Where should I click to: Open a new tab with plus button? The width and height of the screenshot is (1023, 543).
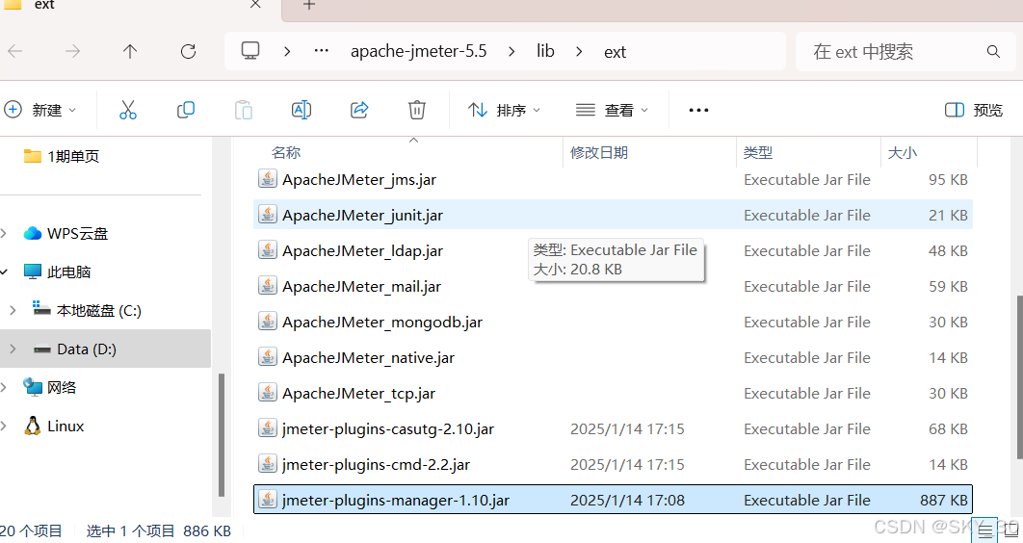click(x=309, y=5)
